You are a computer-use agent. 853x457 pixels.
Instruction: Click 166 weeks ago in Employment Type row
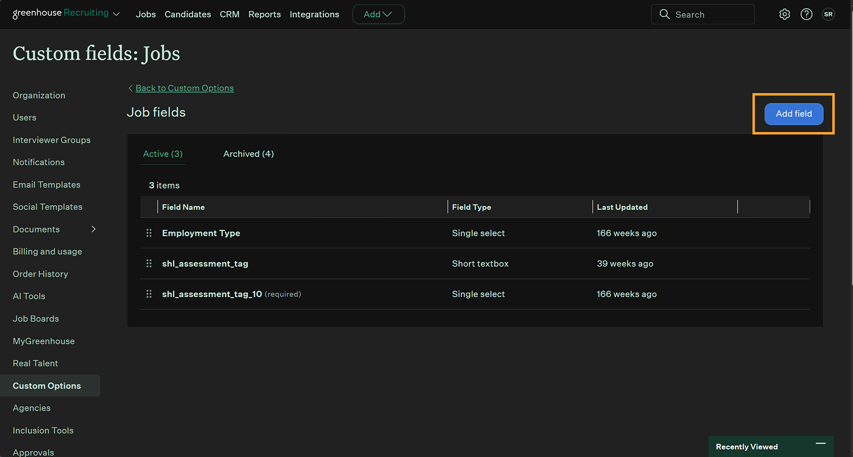pos(627,233)
